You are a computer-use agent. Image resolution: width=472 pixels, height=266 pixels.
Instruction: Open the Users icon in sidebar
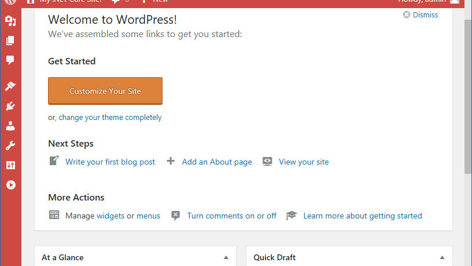coord(10,126)
